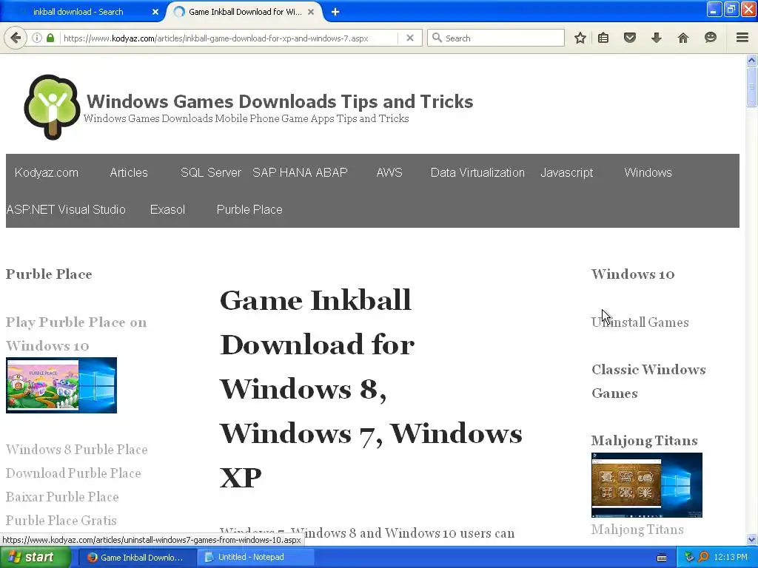Click the green tree site logo
758x568 pixels.
53,107
